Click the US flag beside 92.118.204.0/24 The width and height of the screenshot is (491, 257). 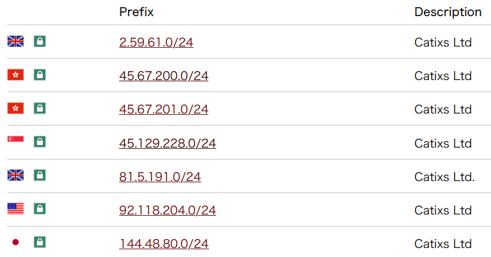[15, 209]
